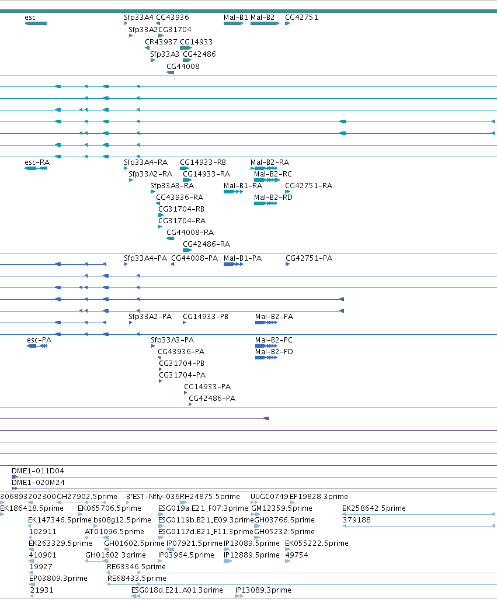Select the bs08g12.5prime EST label
497x599 pixels.
(x=122, y=520)
